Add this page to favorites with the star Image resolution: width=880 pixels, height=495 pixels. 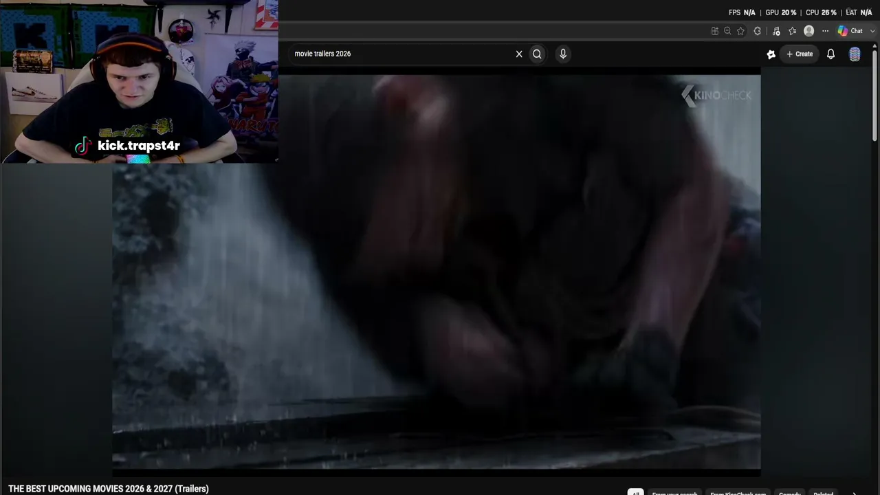coord(740,31)
